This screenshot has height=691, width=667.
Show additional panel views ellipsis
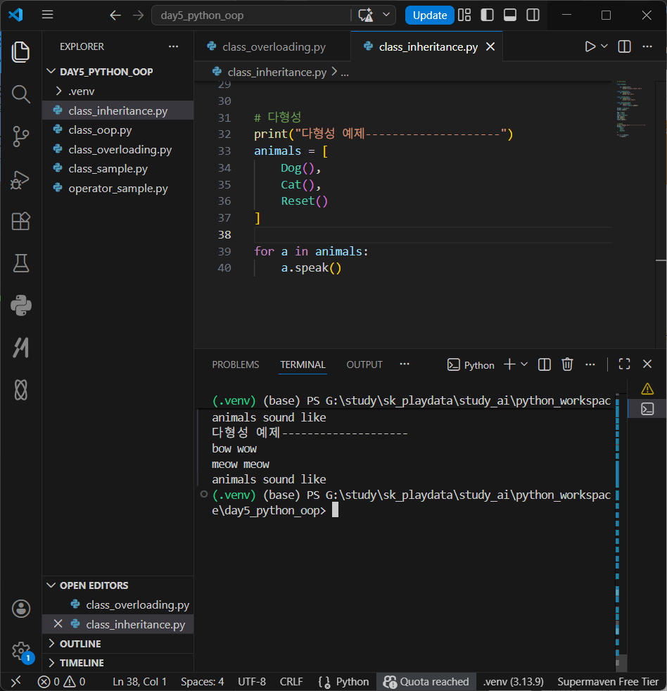coord(405,364)
